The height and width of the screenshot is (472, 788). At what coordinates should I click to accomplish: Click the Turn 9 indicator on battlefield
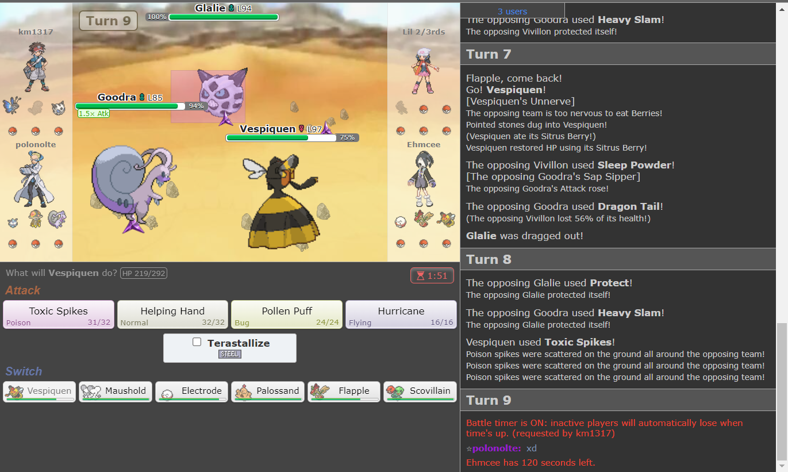[x=108, y=21]
